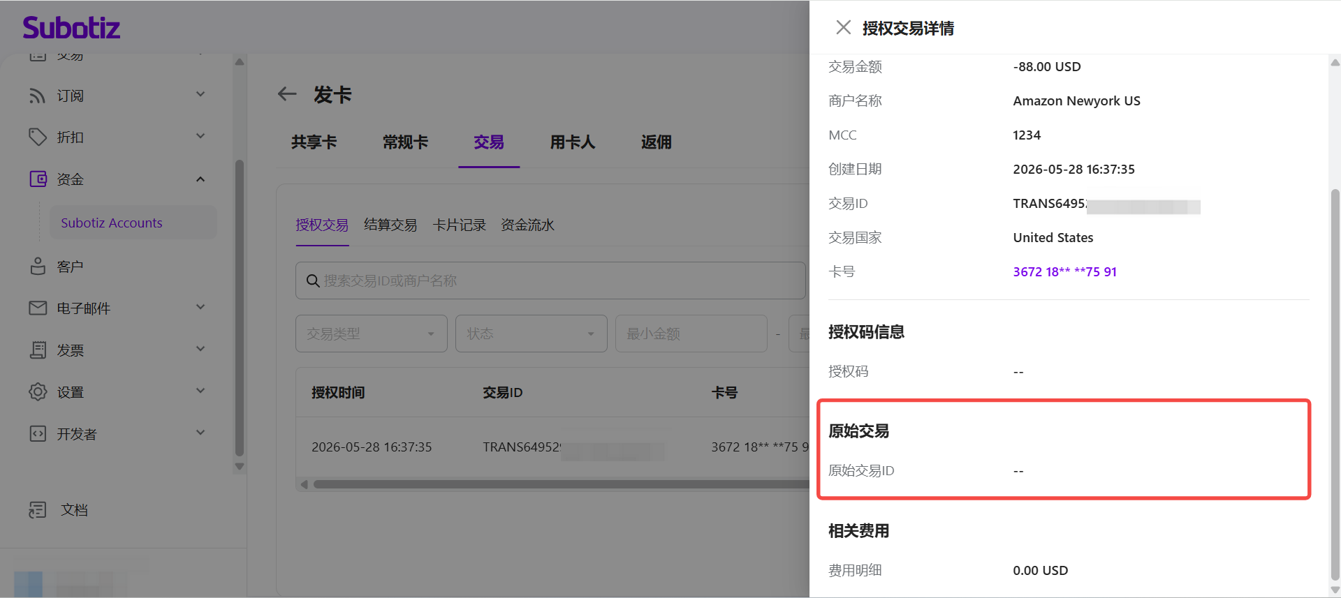Click the 费用明细 value 0.00 USD

pyautogui.click(x=1040, y=570)
